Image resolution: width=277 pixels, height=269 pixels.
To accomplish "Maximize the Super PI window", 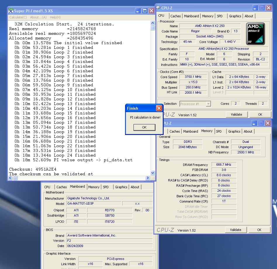I will point(145,11).
